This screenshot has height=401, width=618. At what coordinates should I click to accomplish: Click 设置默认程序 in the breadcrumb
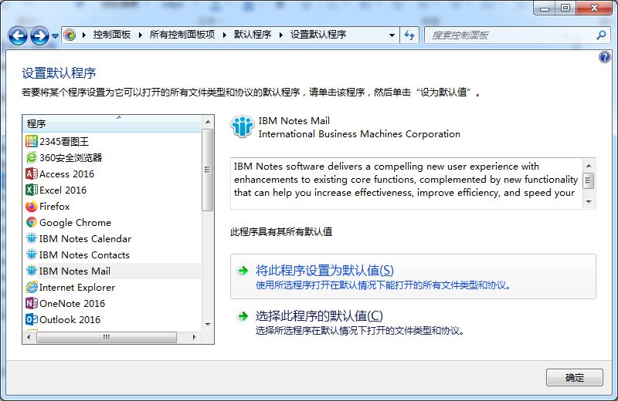tap(318, 35)
